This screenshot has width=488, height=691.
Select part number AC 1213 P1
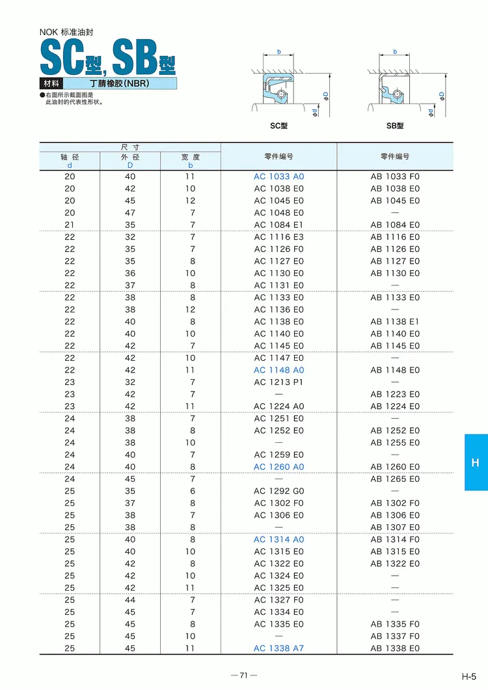click(278, 382)
